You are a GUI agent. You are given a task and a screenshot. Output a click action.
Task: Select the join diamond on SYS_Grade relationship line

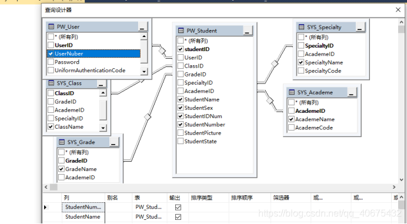pyautogui.click(x=148, y=117)
